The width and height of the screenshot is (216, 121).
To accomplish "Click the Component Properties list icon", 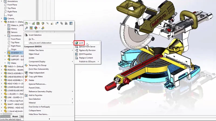I will point(71,23).
